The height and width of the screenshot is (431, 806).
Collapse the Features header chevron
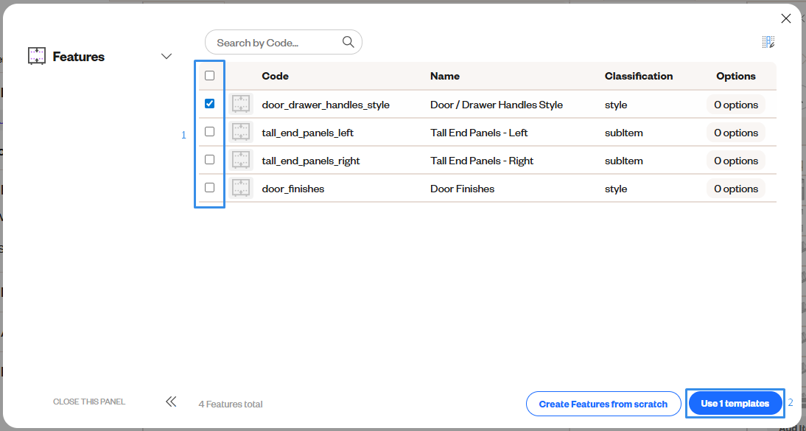(x=167, y=55)
